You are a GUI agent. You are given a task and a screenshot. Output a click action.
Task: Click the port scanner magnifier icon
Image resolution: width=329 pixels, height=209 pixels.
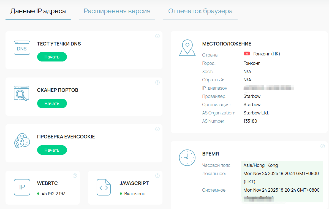(21, 93)
